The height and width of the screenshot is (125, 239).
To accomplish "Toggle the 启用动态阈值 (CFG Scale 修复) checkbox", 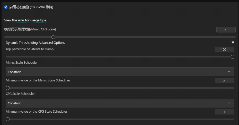I will click(x=6, y=7).
